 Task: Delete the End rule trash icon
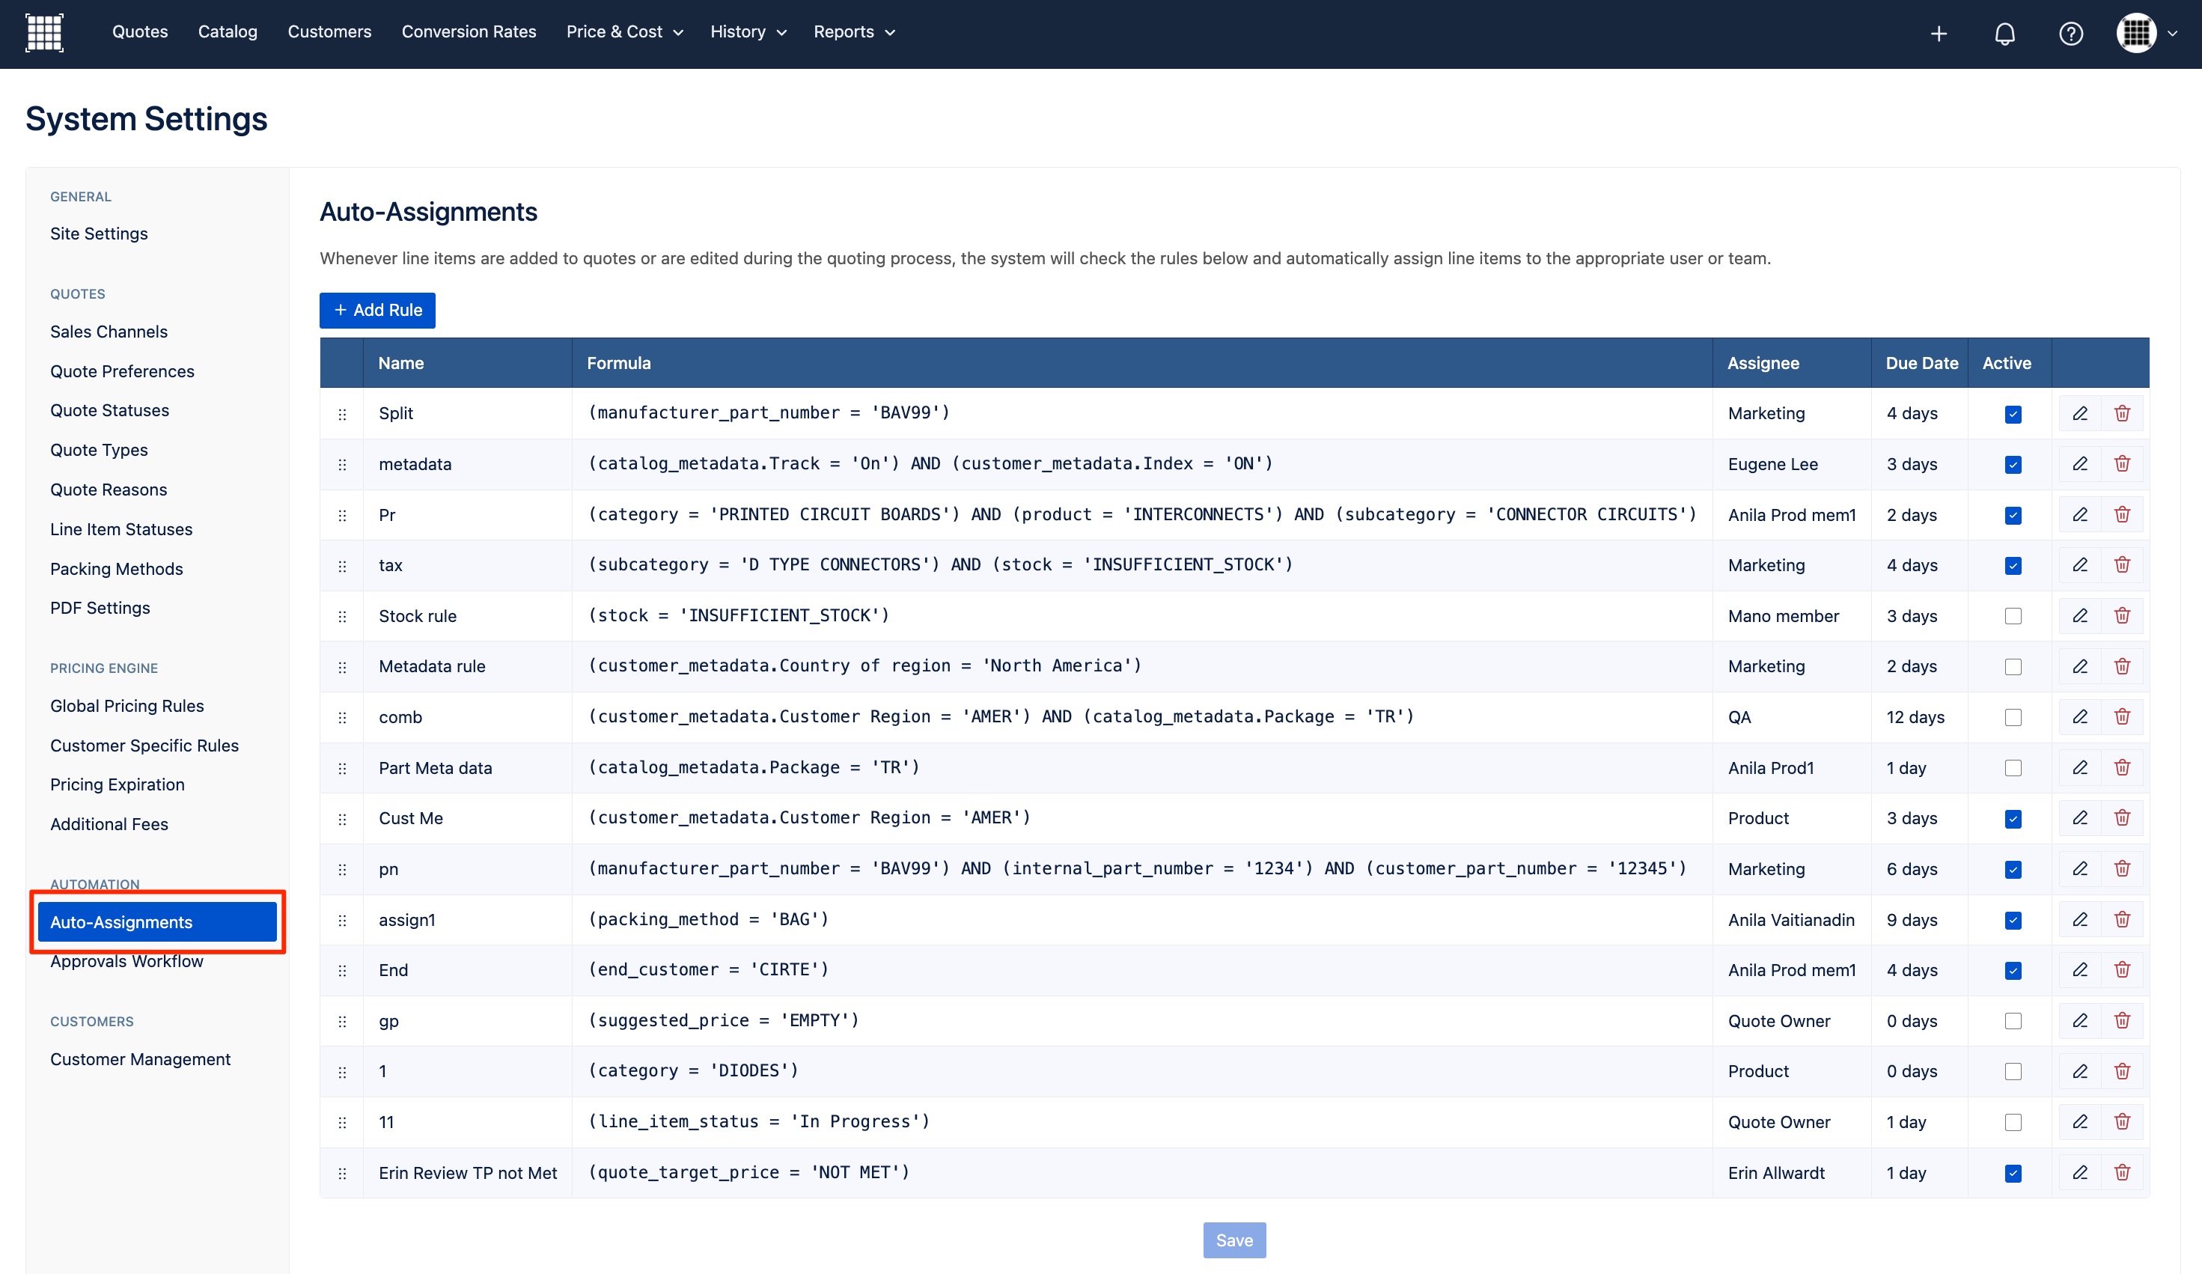pos(2122,970)
